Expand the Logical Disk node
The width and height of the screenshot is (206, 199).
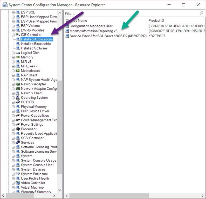click(13, 53)
